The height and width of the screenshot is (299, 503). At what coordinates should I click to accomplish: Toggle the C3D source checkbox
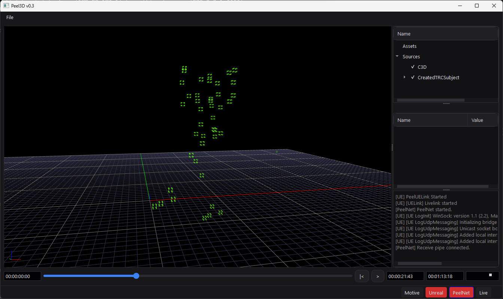[413, 67]
